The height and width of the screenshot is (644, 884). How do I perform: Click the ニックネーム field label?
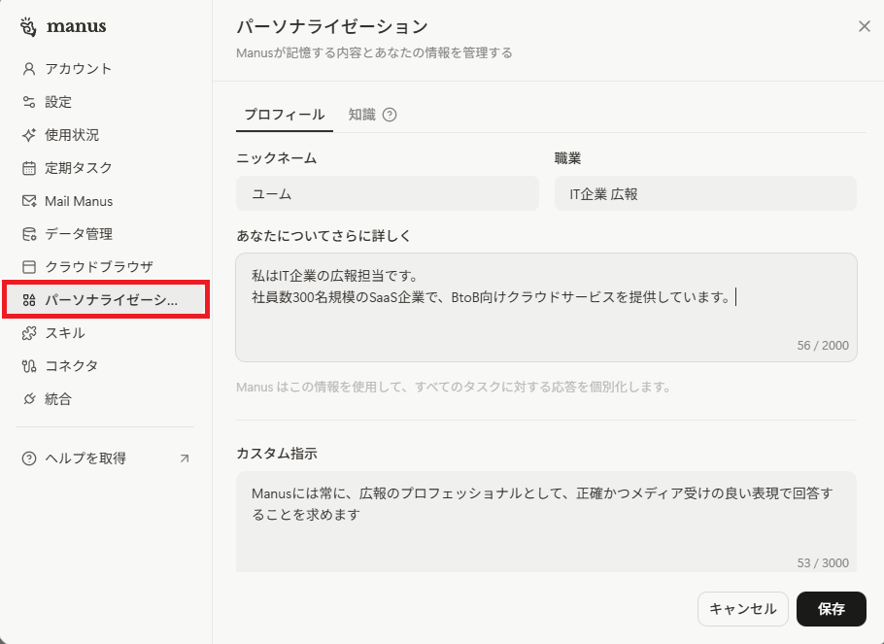[x=276, y=158]
